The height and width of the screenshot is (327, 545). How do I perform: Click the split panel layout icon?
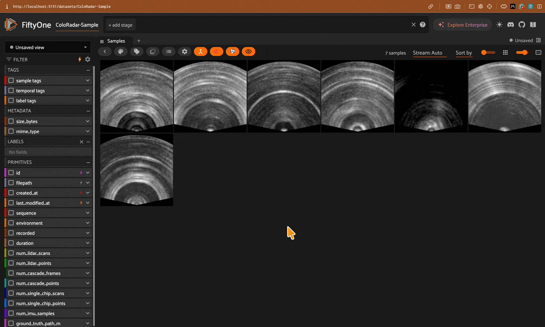[539, 40]
